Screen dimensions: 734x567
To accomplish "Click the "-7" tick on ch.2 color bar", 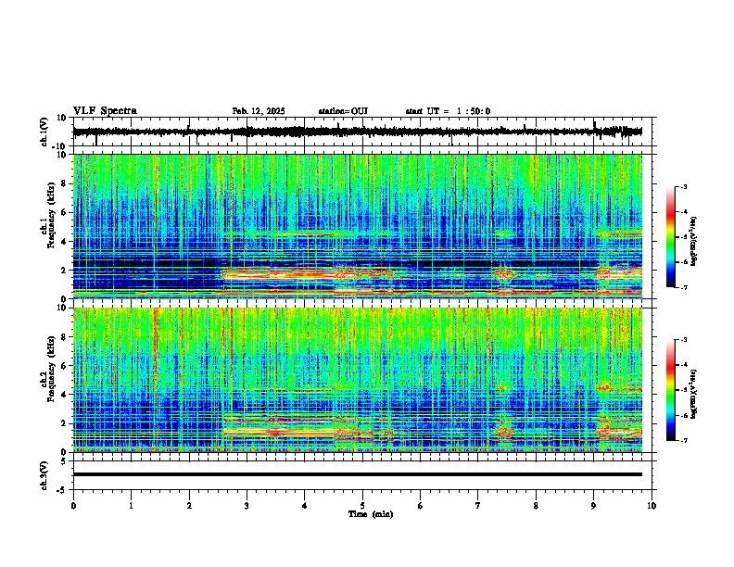I will coord(683,440).
